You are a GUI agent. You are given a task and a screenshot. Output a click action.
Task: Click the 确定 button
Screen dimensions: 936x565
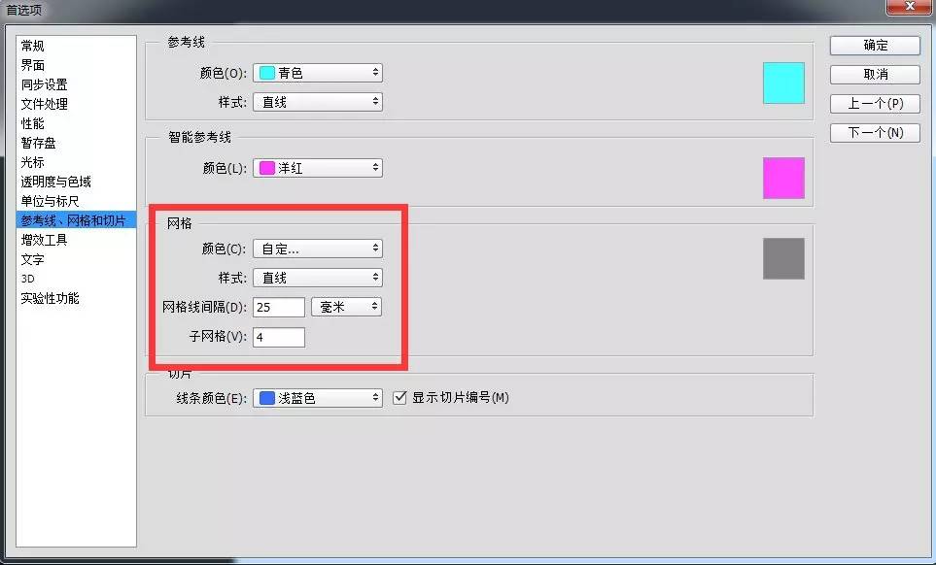coord(874,46)
